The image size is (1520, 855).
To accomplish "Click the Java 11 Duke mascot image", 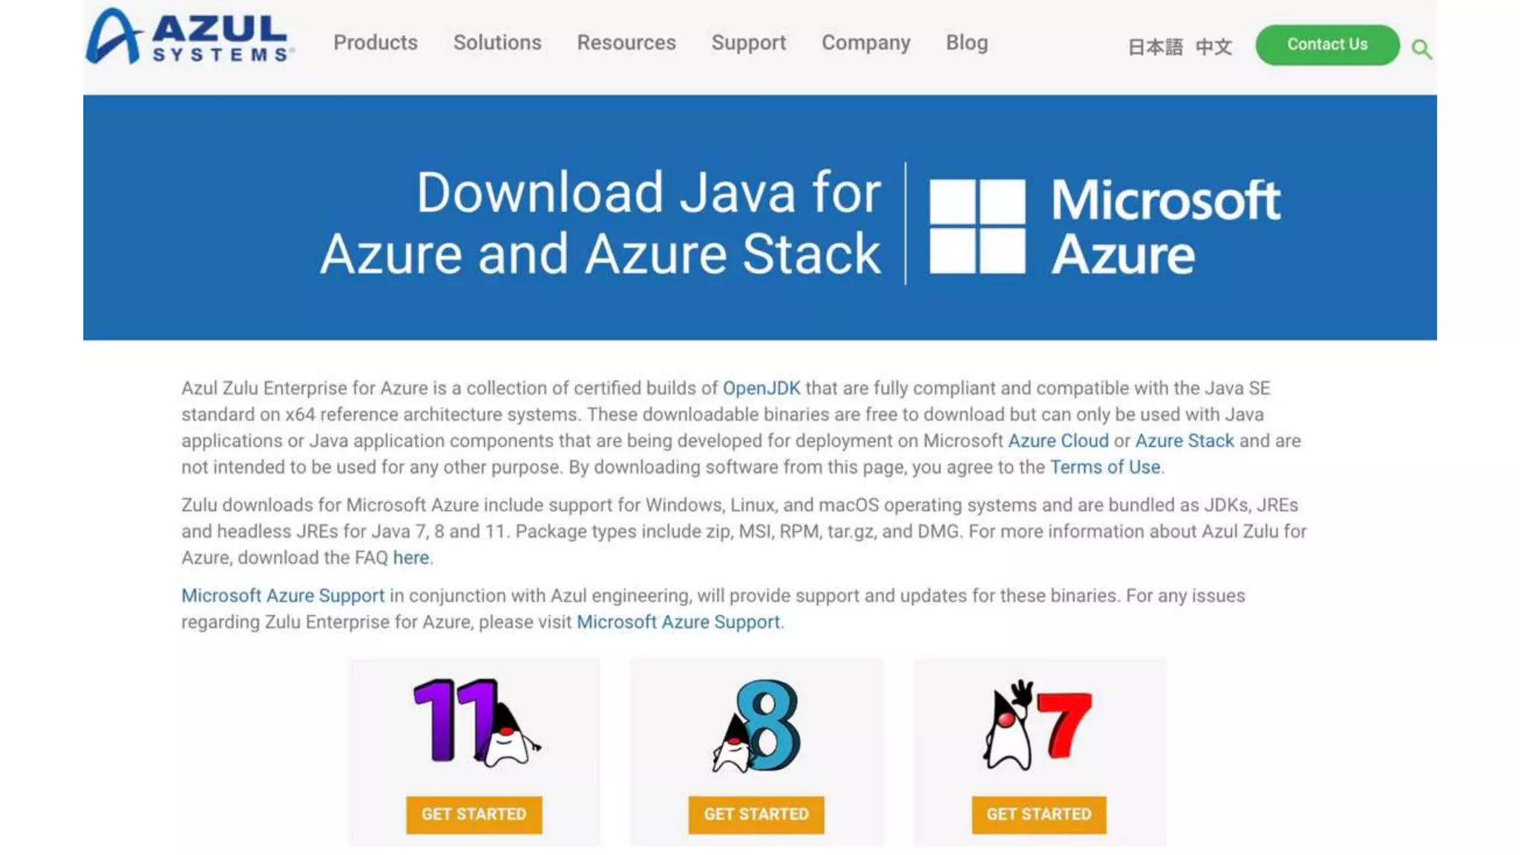I will 476,721.
